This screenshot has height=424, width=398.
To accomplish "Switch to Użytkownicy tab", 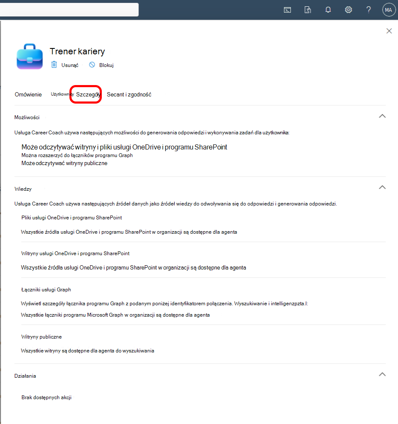I will click(62, 94).
